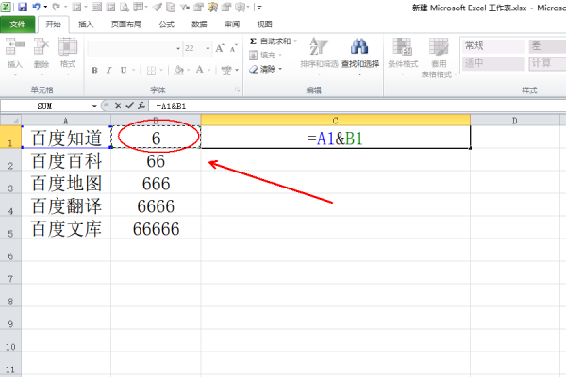Switch to the Data (数据) tab
The image size is (566, 377).
[x=199, y=25]
